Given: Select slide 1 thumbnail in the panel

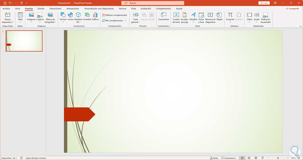Looking at the screenshot, I should click(x=24, y=41).
